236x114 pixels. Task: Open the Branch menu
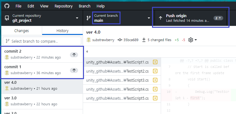click(85, 6)
